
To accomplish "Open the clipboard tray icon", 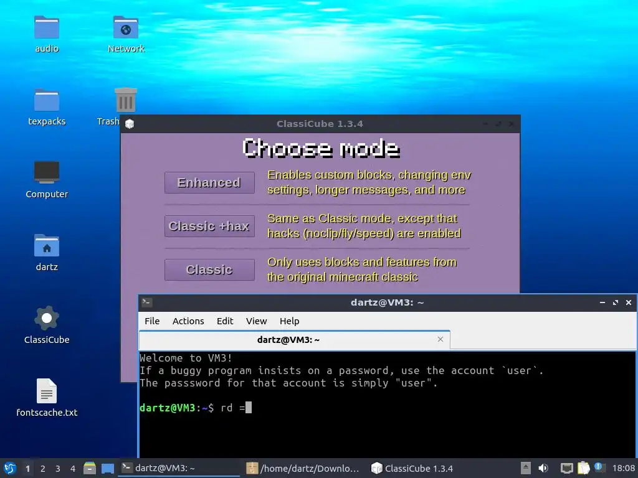I will coord(583,468).
